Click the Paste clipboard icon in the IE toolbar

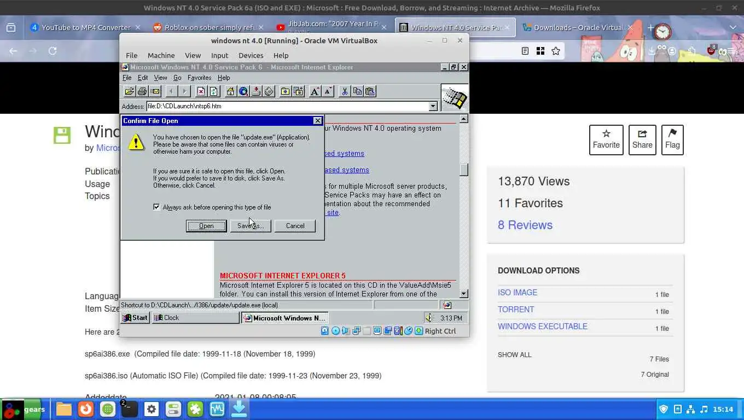click(370, 91)
